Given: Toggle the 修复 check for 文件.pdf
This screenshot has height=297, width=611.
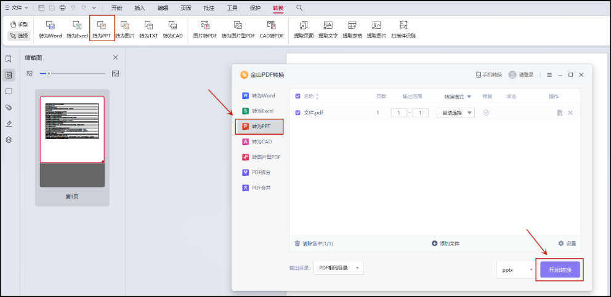Looking at the screenshot, I should pyautogui.click(x=487, y=113).
